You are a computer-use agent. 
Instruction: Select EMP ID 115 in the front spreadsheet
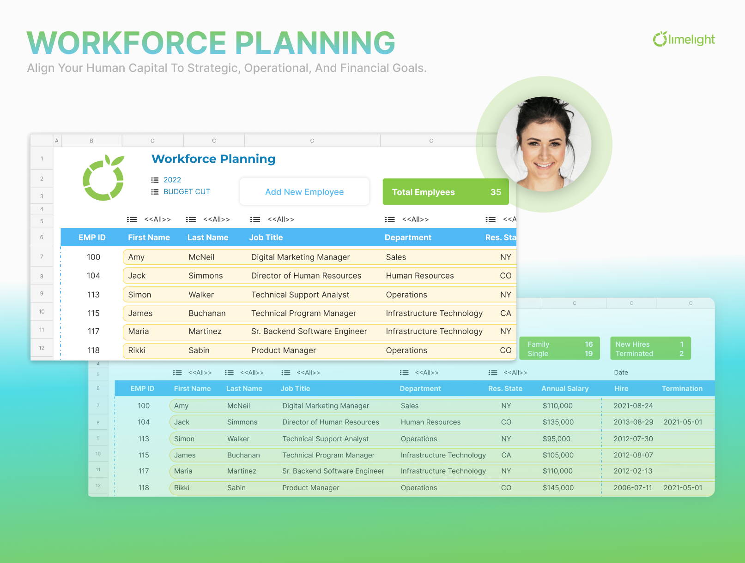coord(93,313)
